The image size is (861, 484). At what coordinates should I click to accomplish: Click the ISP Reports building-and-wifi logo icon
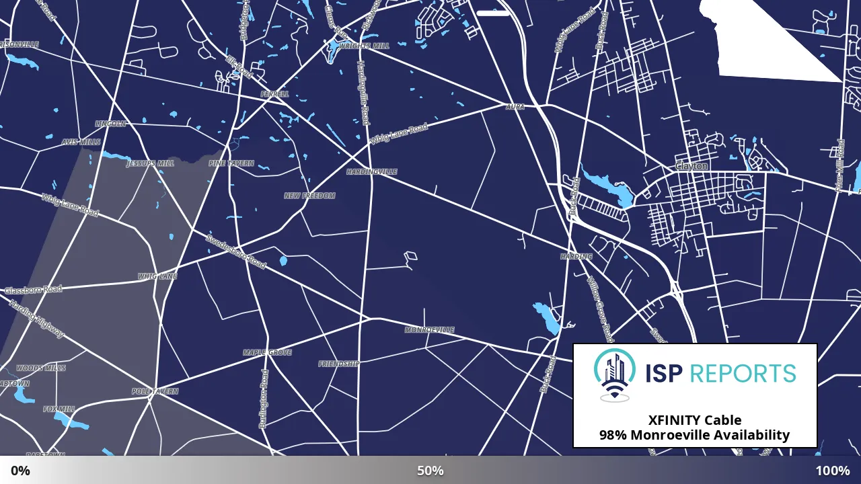(614, 374)
